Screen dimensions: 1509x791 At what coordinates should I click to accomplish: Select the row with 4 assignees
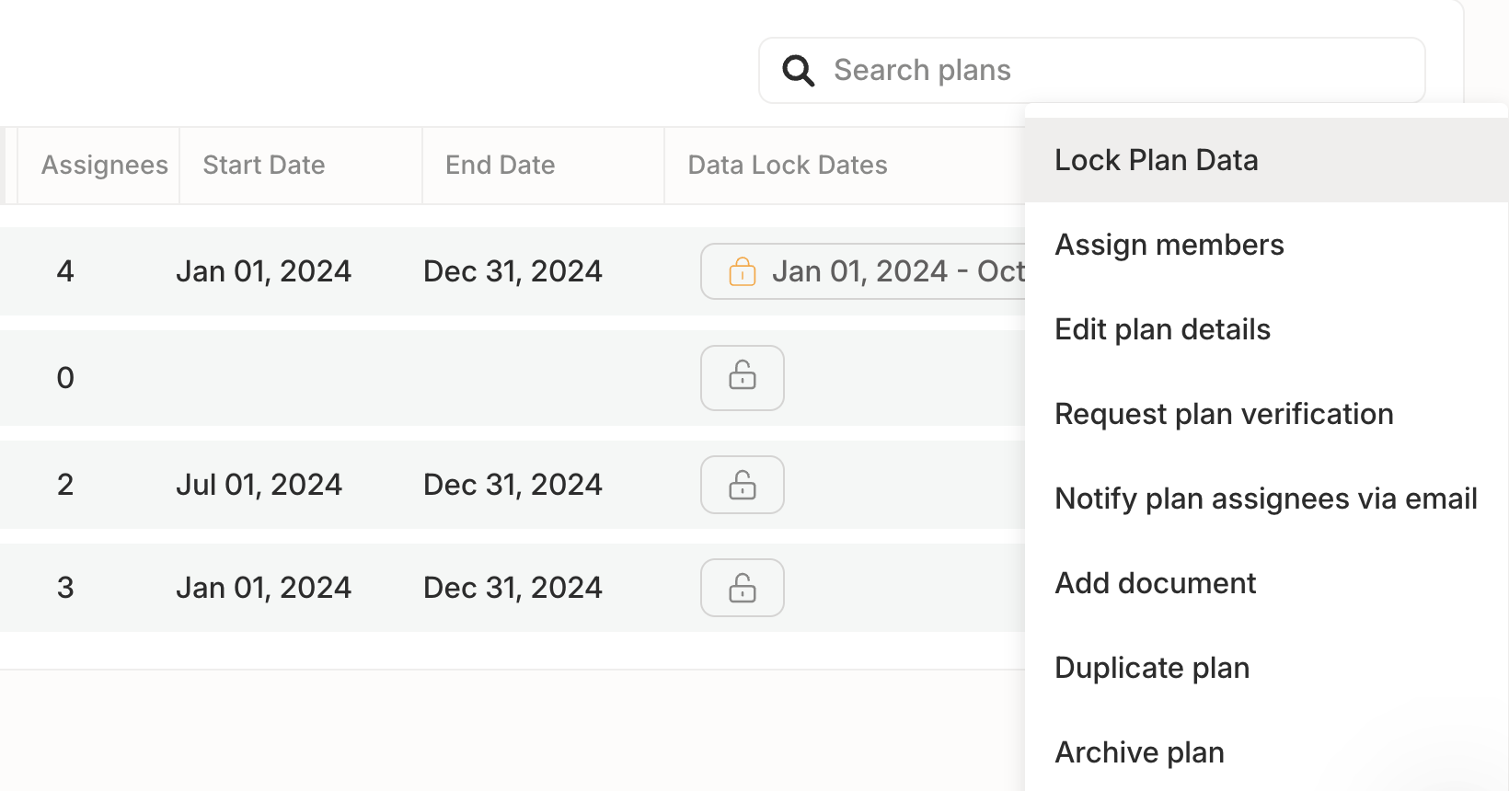pyautogui.click(x=513, y=271)
